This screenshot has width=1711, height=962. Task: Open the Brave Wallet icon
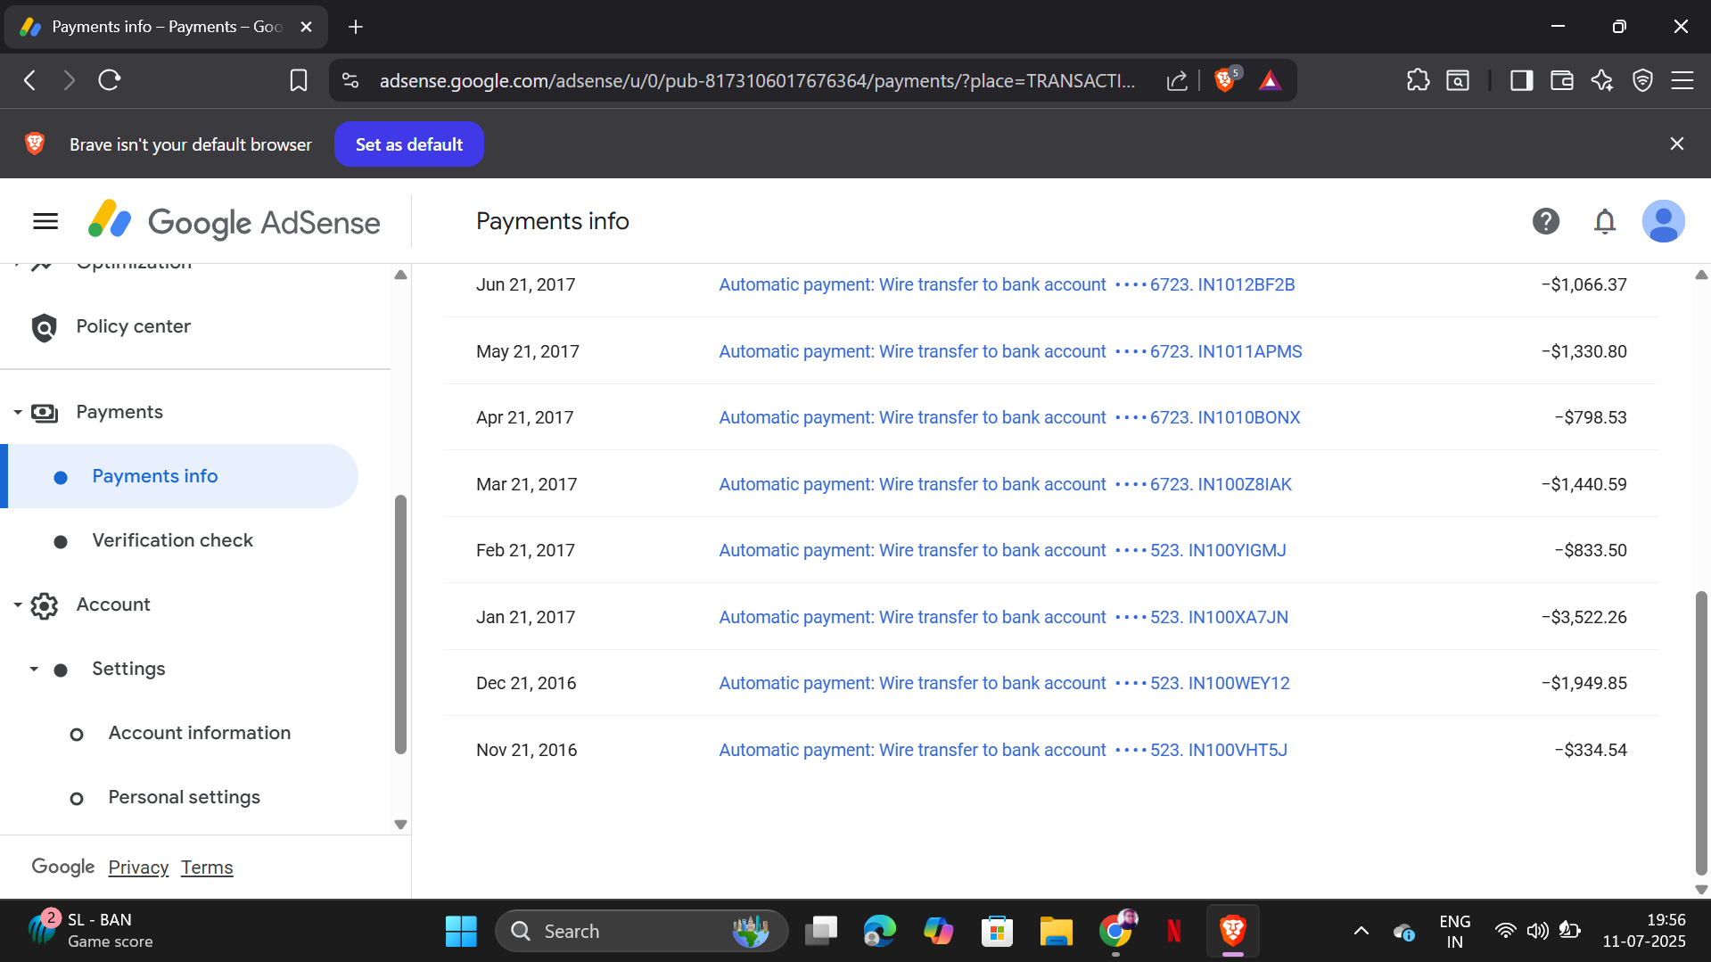[x=1561, y=81]
